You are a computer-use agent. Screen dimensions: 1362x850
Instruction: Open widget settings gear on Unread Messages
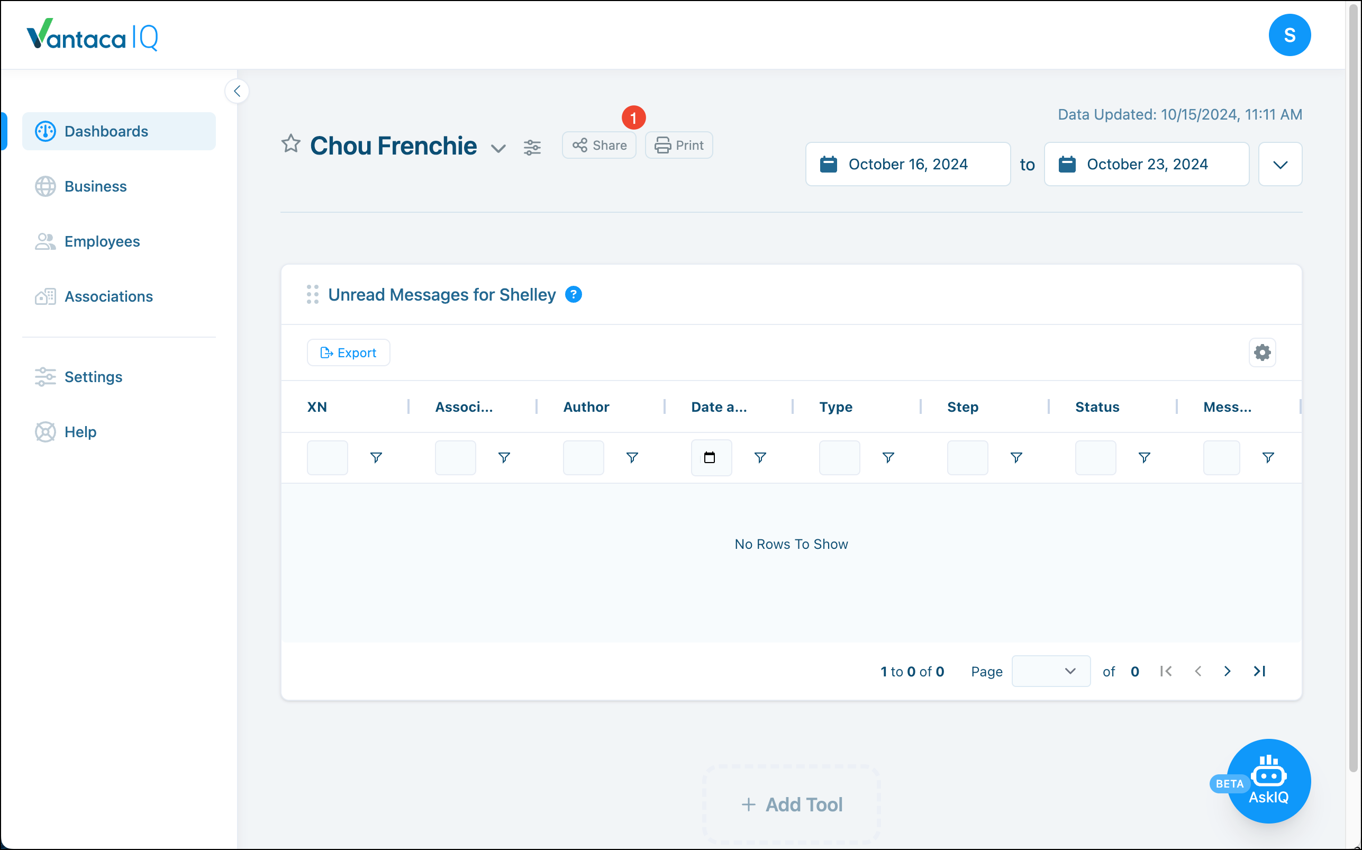click(x=1262, y=352)
